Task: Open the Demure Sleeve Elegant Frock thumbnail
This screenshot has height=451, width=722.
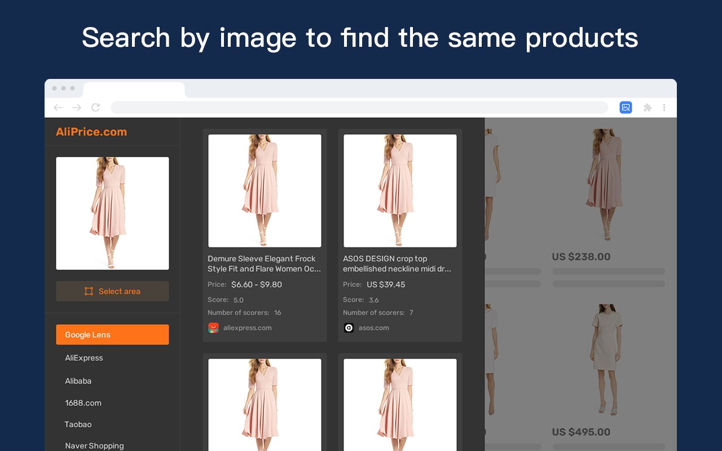Action: tap(265, 191)
